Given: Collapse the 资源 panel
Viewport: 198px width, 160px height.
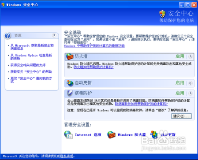Looking at the screenshot, I should [x=54, y=35].
